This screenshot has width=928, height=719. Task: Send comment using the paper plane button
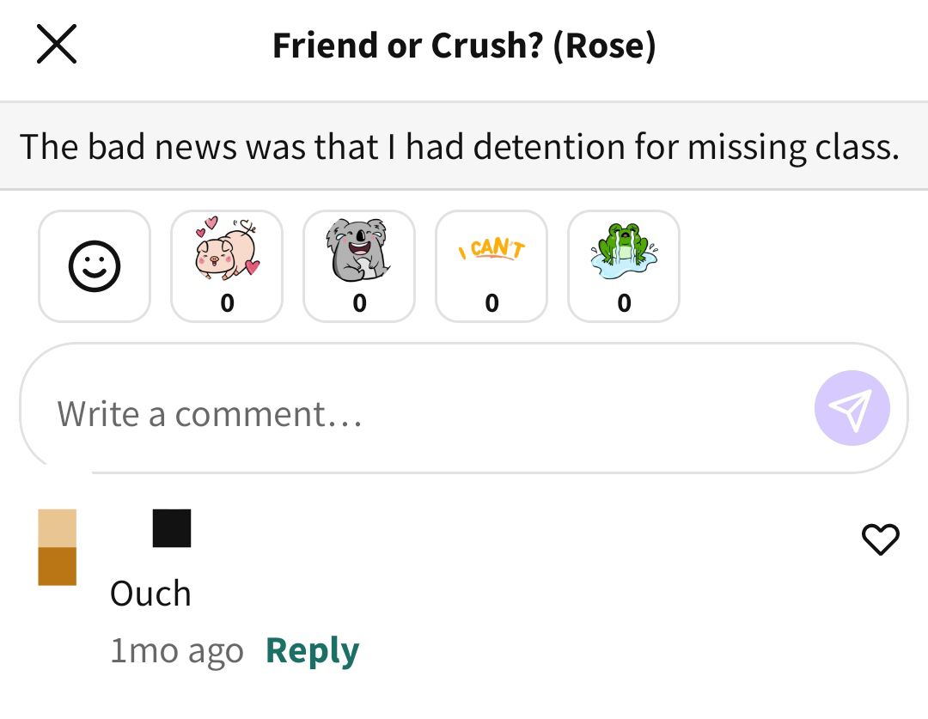pyautogui.click(x=852, y=408)
